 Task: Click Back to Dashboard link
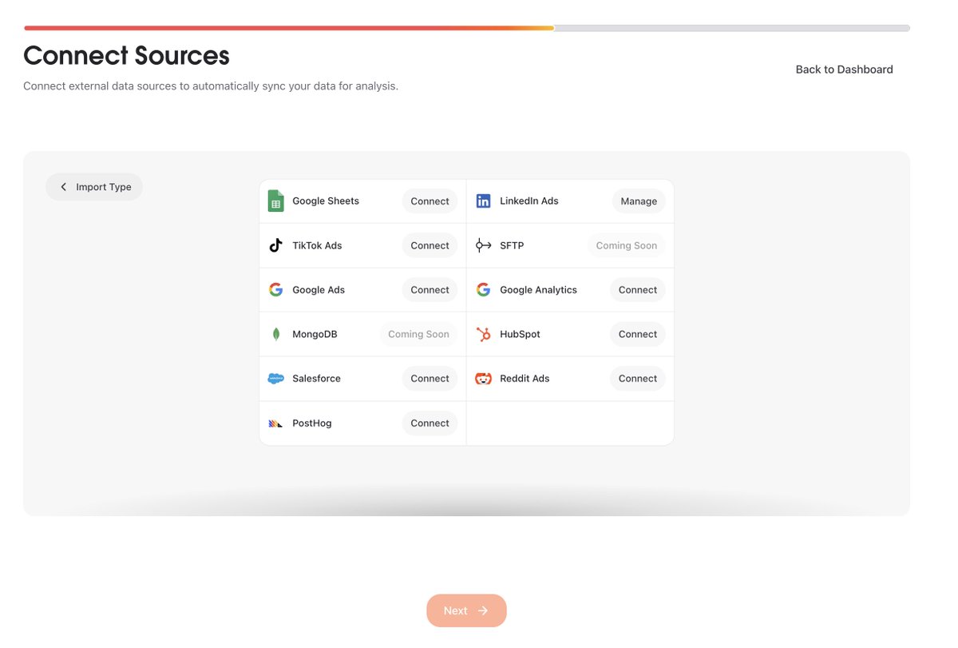(x=844, y=70)
